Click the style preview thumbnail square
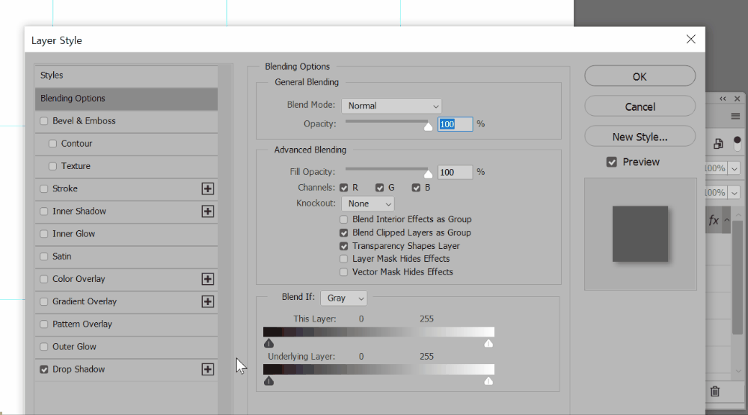The width and height of the screenshot is (748, 415). tap(640, 234)
